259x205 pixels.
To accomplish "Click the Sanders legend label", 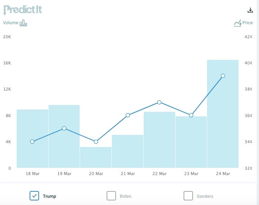I will pyautogui.click(x=205, y=196).
